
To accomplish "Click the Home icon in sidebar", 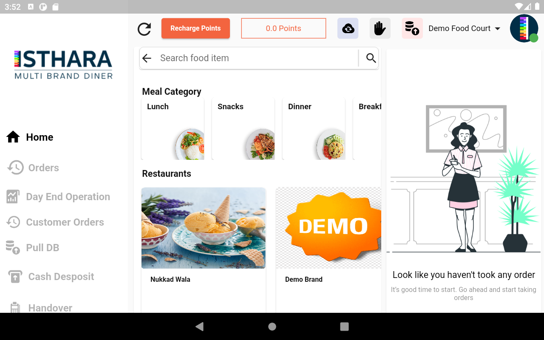I will 13,137.
